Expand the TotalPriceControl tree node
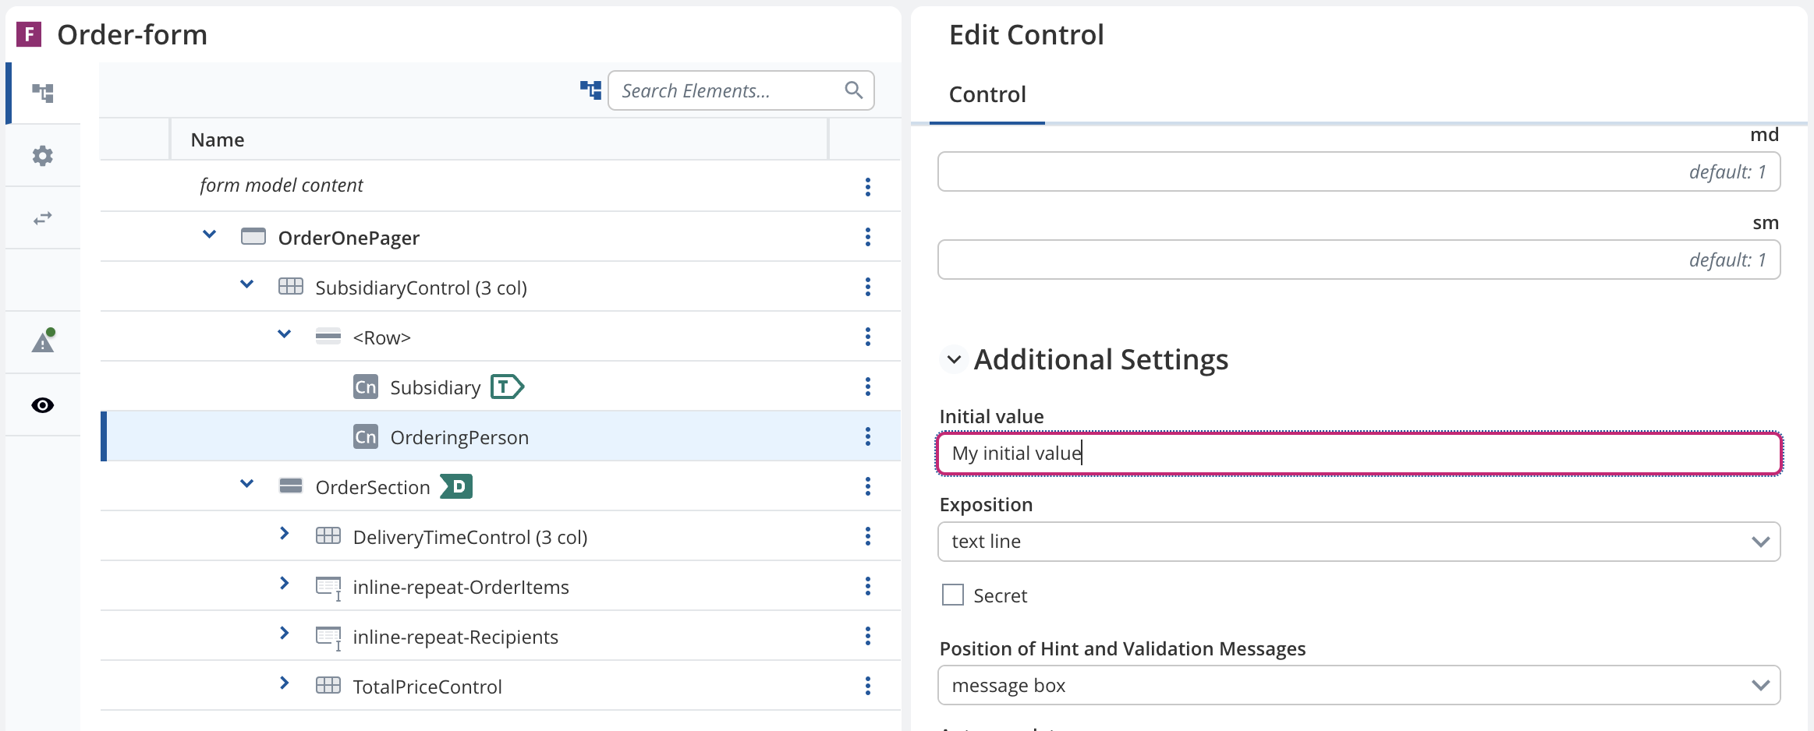The width and height of the screenshot is (1814, 731). 284,683
